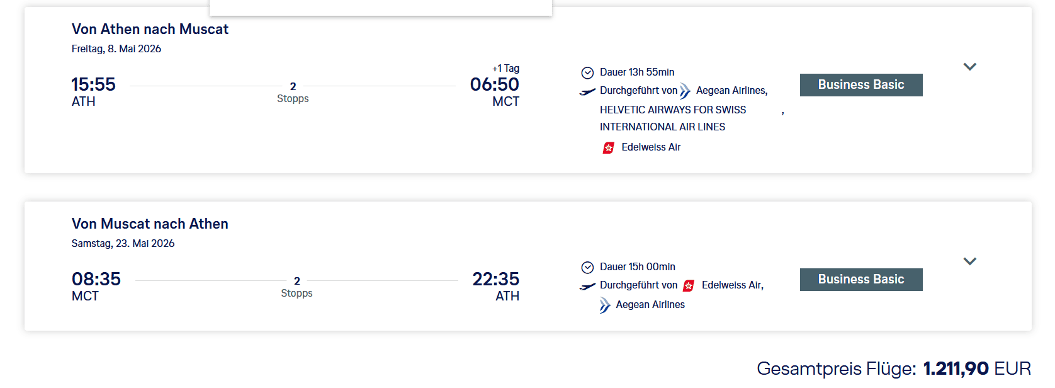Click the 15:55 ATH departure time
Viewport: 1055px width, 388px height.
click(x=93, y=85)
